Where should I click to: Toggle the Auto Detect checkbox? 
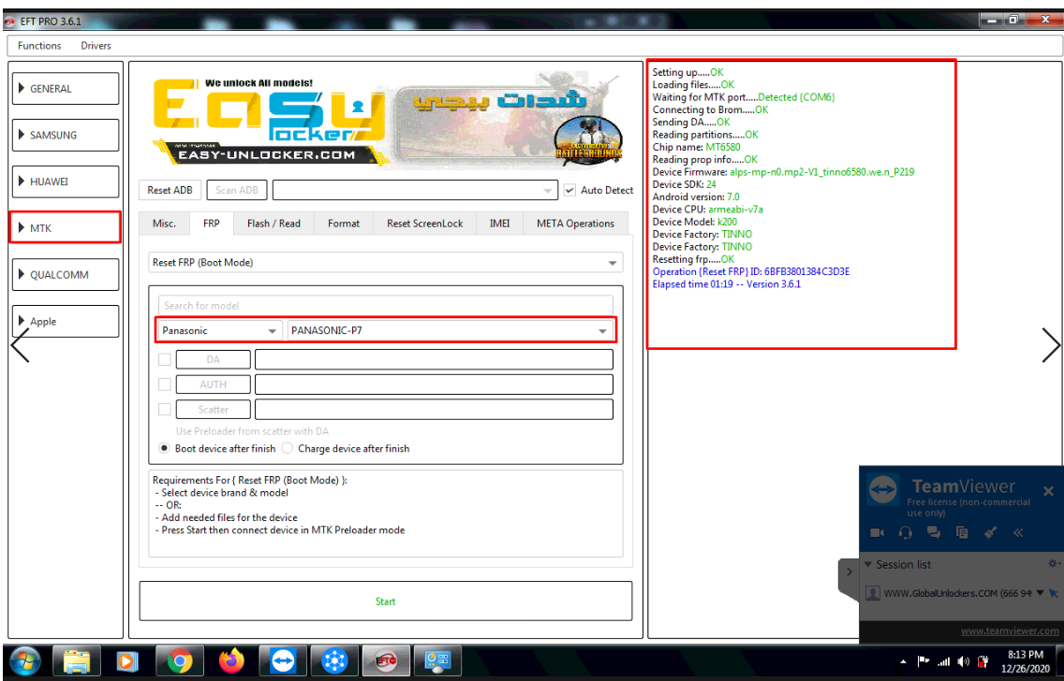click(570, 190)
